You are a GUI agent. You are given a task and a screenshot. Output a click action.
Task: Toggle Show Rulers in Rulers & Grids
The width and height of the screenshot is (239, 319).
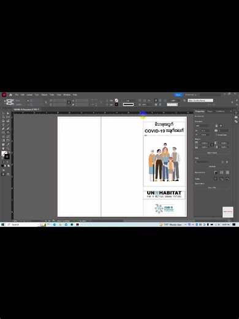tap(216, 172)
